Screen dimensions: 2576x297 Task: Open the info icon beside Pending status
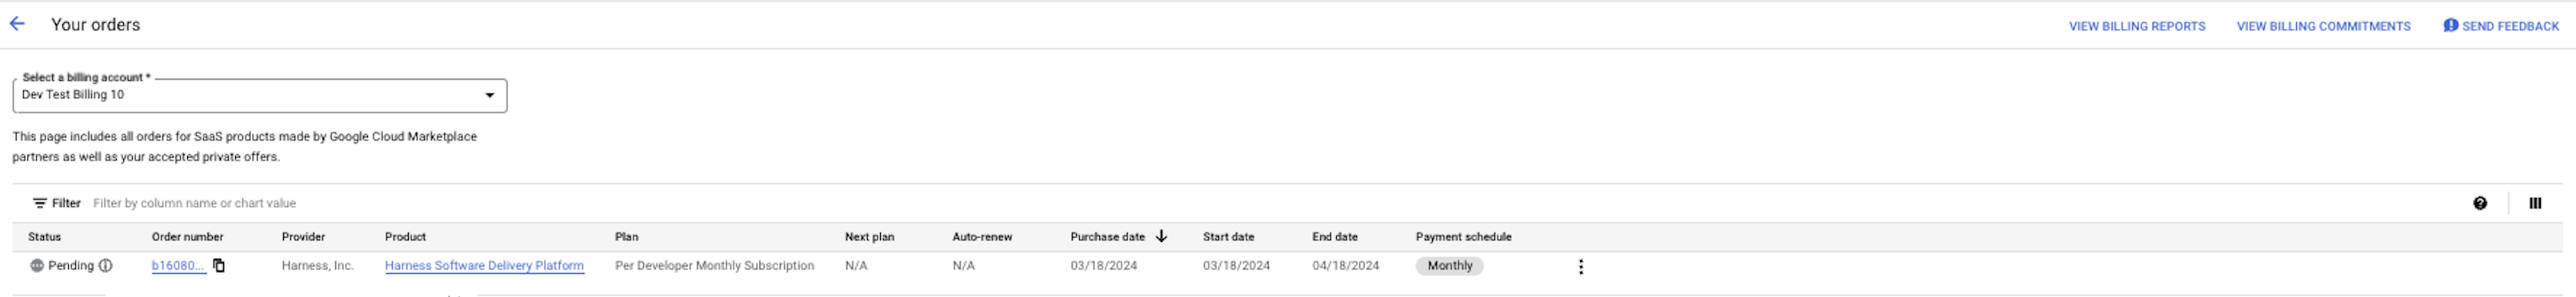click(x=105, y=266)
